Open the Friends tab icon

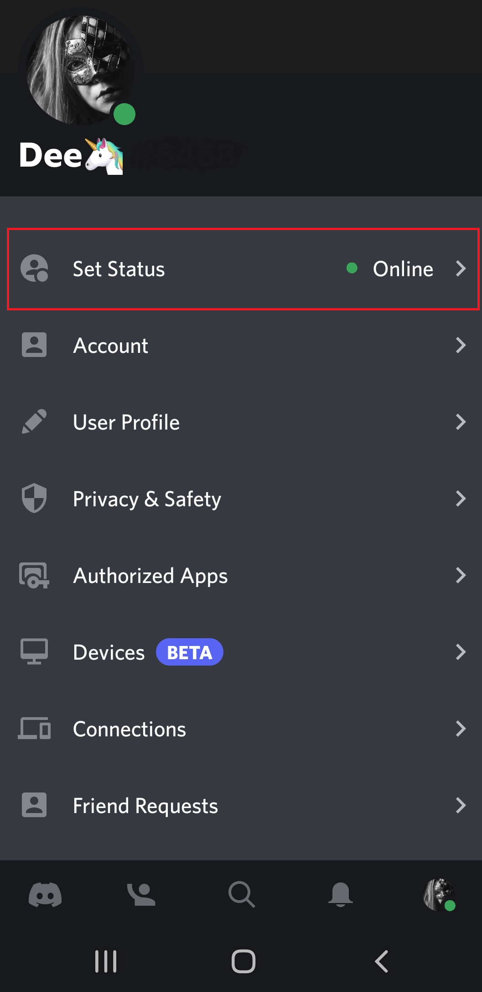click(141, 894)
